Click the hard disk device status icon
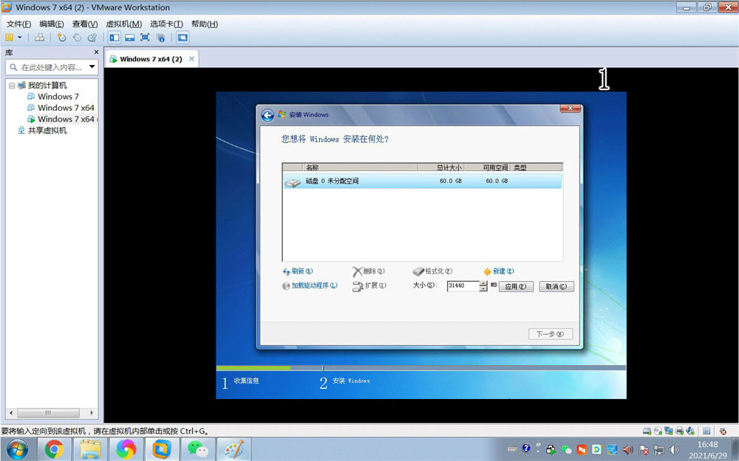 tap(647, 431)
